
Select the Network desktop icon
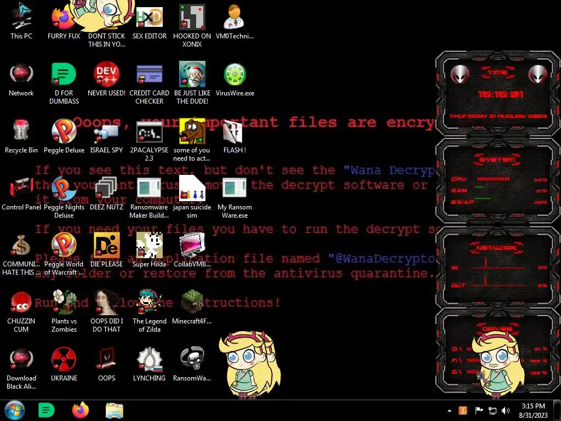[21, 79]
